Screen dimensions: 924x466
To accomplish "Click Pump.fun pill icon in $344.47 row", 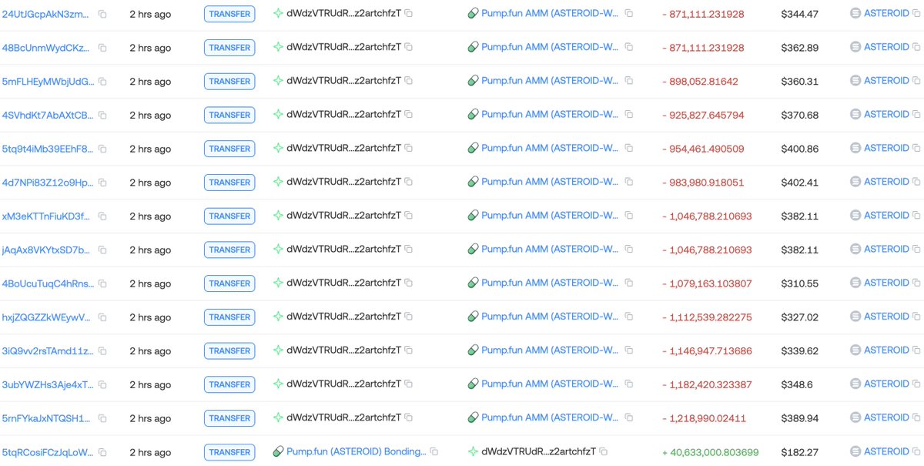I will 474,14.
